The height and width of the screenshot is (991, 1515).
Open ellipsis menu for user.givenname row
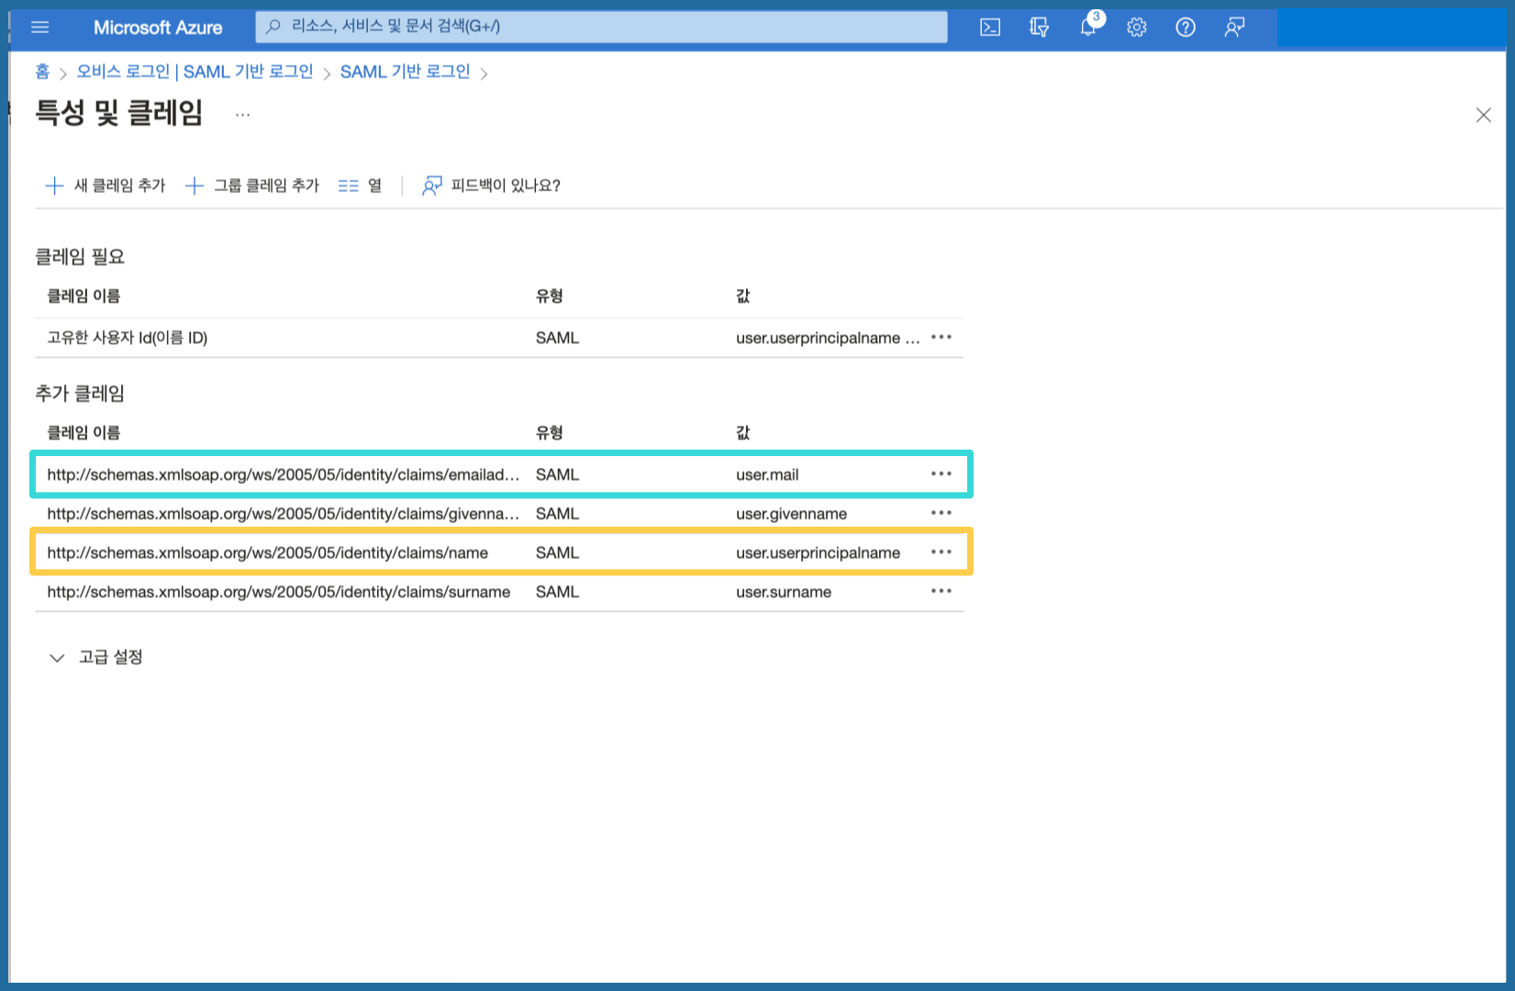pos(941,514)
